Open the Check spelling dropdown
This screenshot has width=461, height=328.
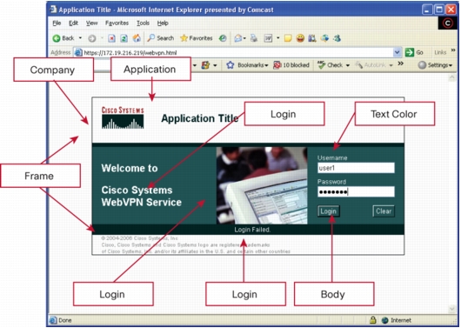(x=334, y=65)
